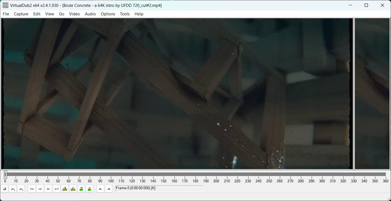Set the mark-in selection start

100,189
